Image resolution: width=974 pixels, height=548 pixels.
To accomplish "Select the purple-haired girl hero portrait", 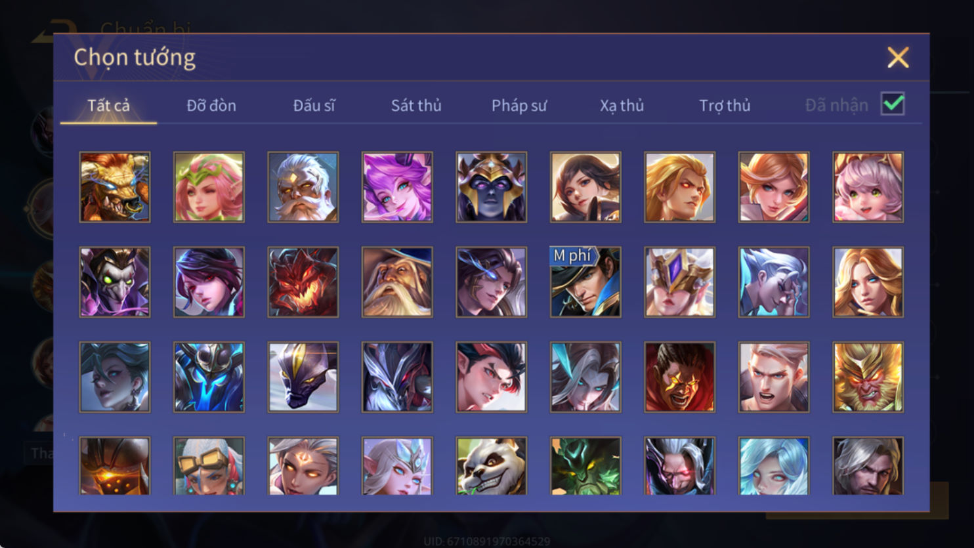I will click(x=397, y=187).
